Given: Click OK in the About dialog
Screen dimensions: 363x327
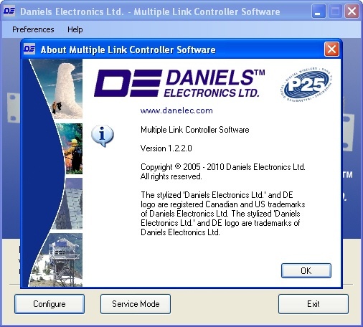Looking at the screenshot, I should click(x=306, y=270).
